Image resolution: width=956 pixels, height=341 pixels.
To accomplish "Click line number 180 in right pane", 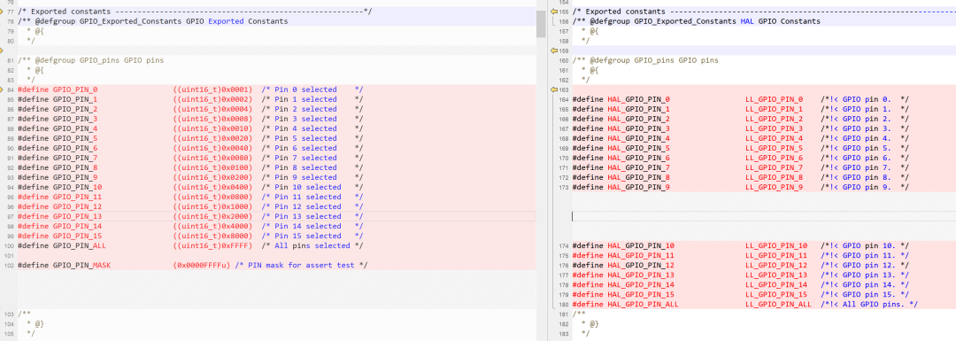I will (x=563, y=305).
